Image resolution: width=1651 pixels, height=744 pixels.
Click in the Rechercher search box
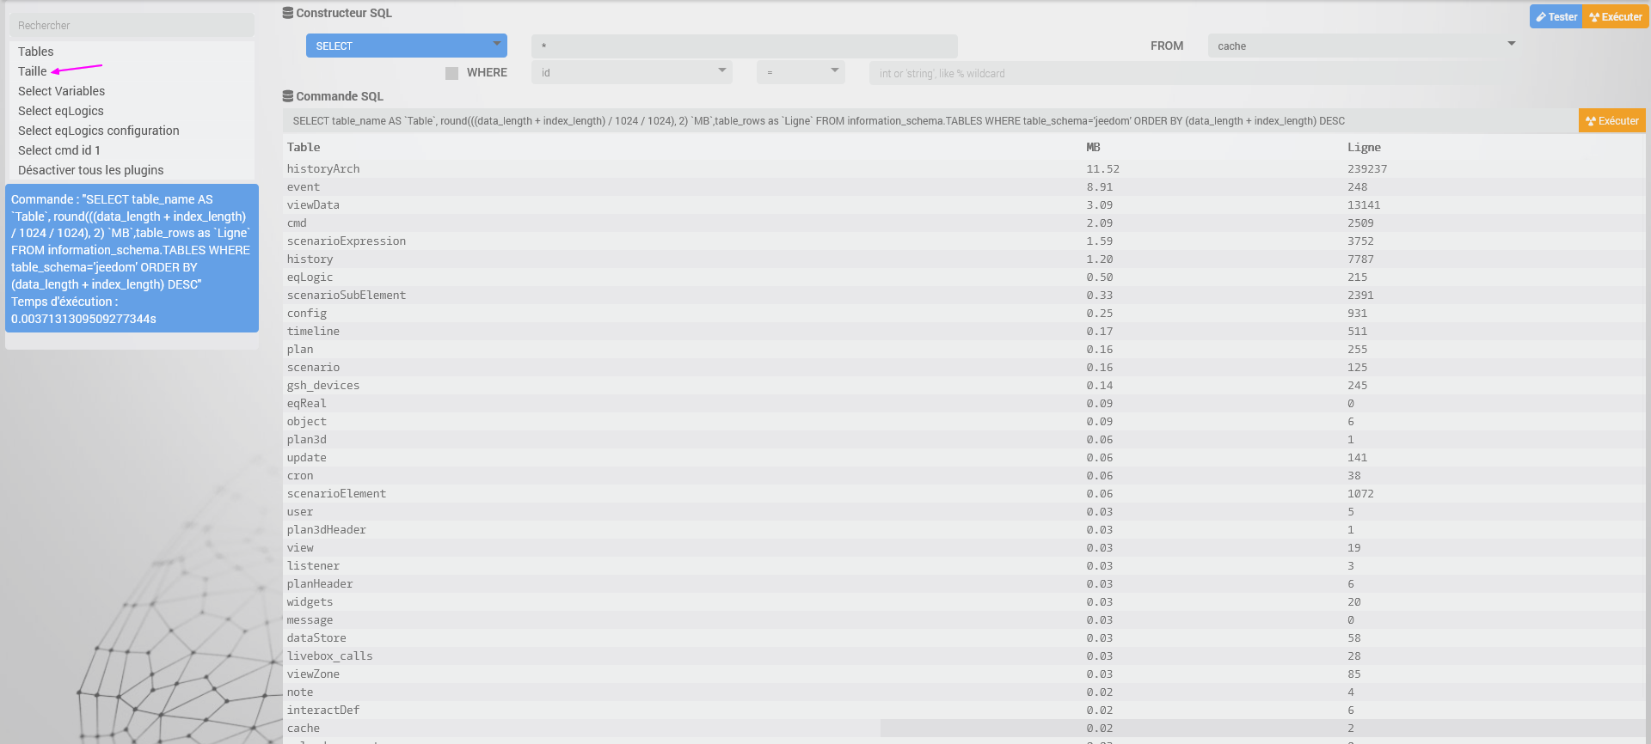click(x=132, y=25)
